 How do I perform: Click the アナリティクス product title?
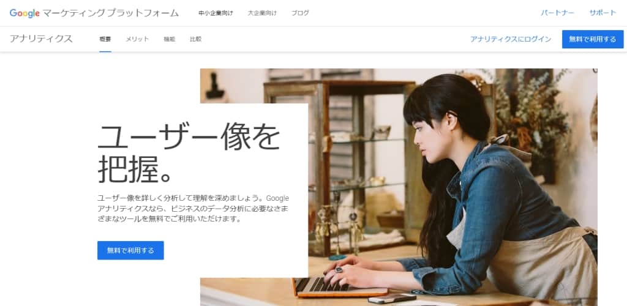(x=41, y=39)
